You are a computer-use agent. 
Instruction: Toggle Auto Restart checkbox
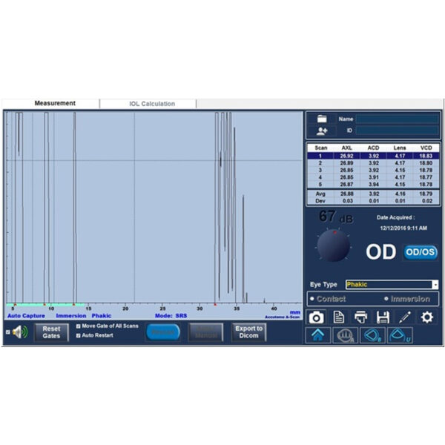(x=78, y=335)
